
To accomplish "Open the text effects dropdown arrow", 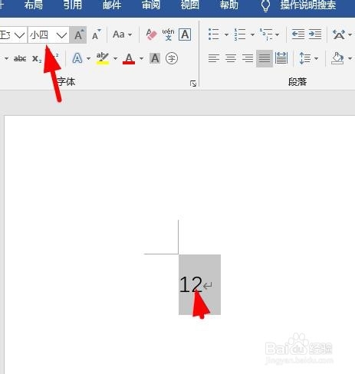I will coord(88,59).
